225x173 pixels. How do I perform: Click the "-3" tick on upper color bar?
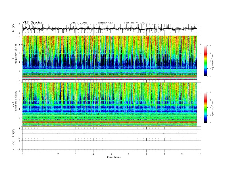pos(209,46)
